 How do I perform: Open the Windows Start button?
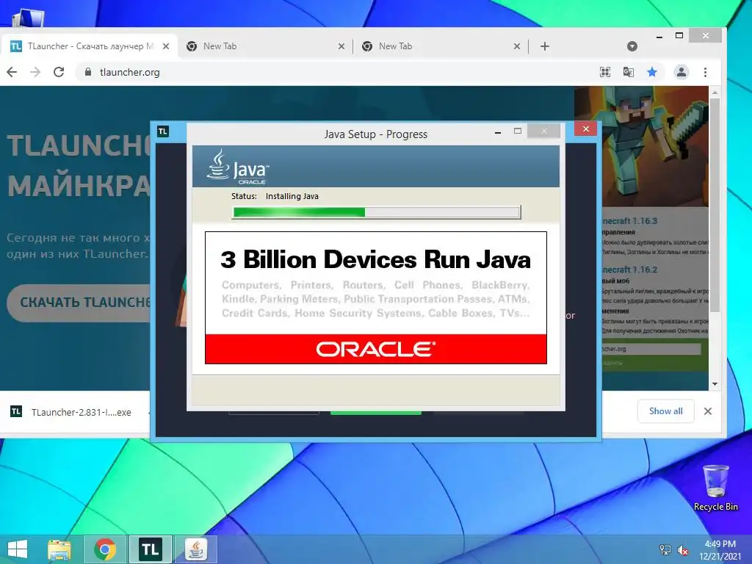(18, 549)
